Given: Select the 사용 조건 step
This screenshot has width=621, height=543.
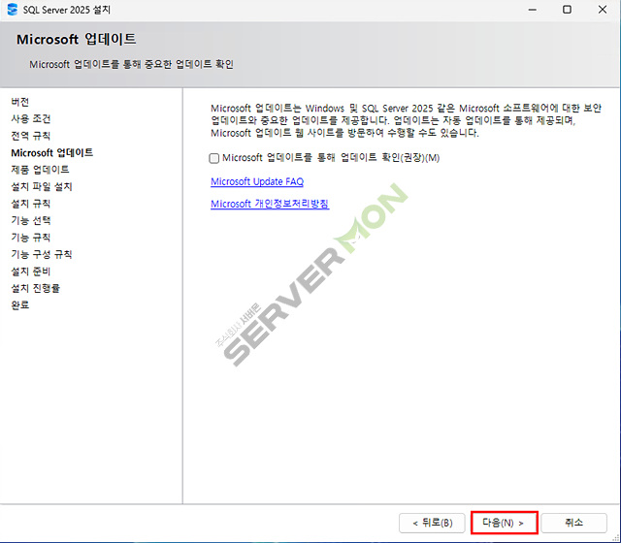Looking at the screenshot, I should tap(30, 118).
